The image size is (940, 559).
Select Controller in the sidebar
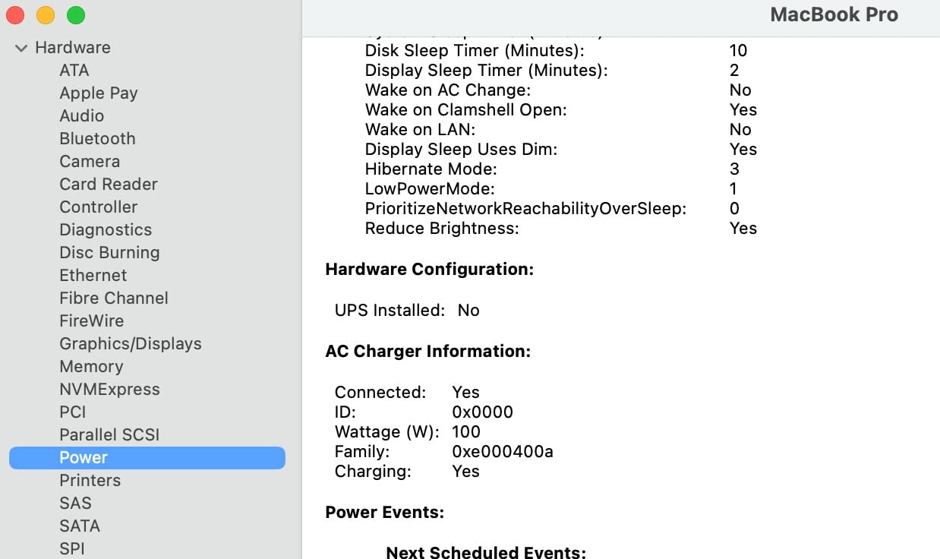99,207
